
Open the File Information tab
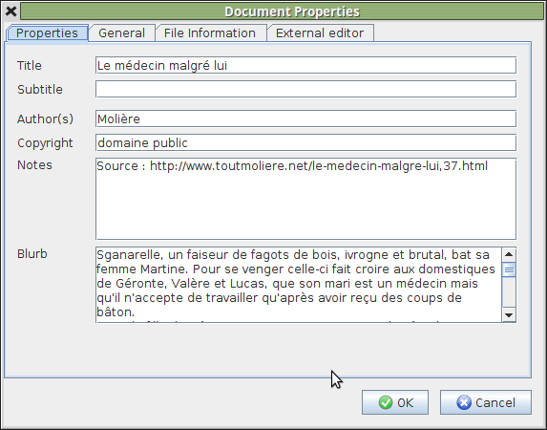(210, 33)
